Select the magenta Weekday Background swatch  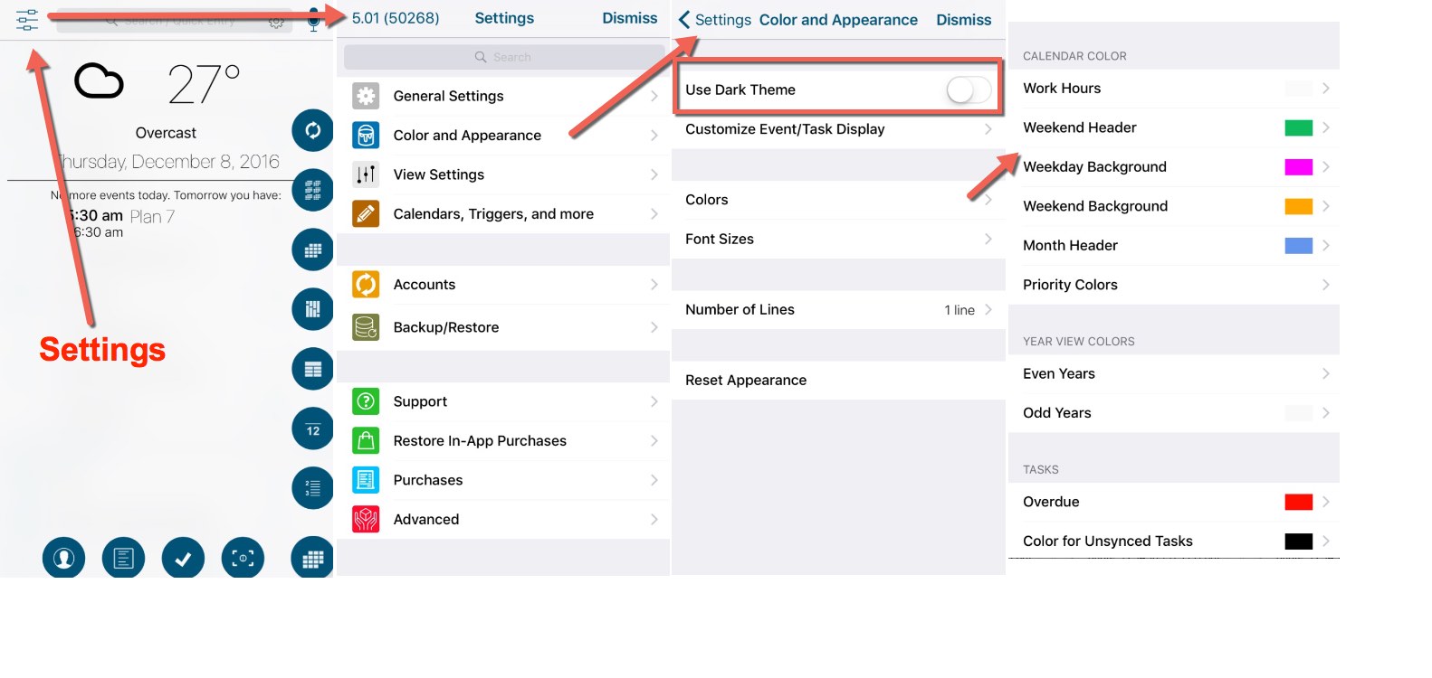(1298, 167)
